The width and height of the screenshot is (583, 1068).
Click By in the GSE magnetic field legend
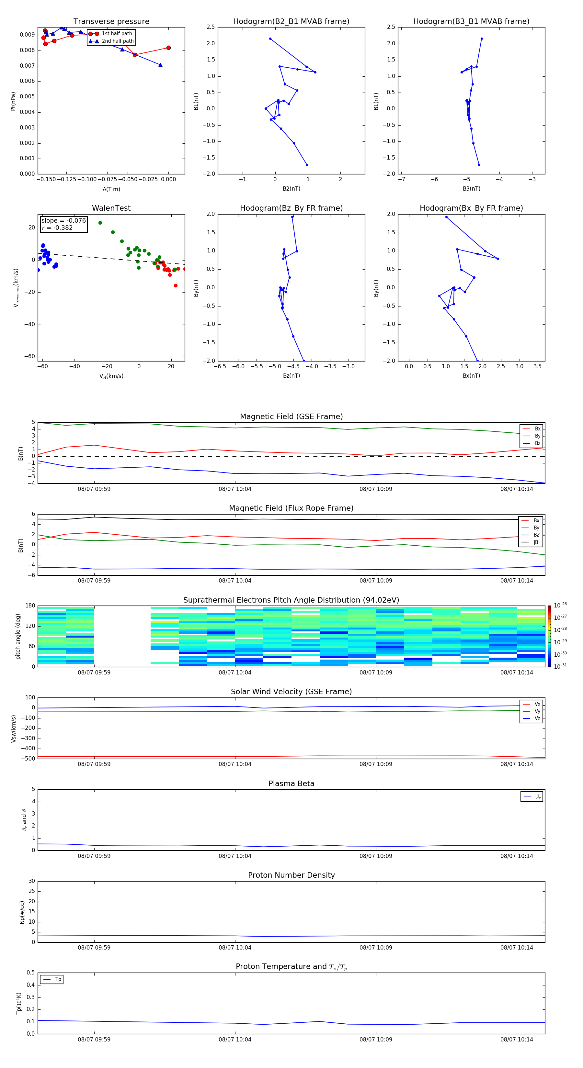532,436
